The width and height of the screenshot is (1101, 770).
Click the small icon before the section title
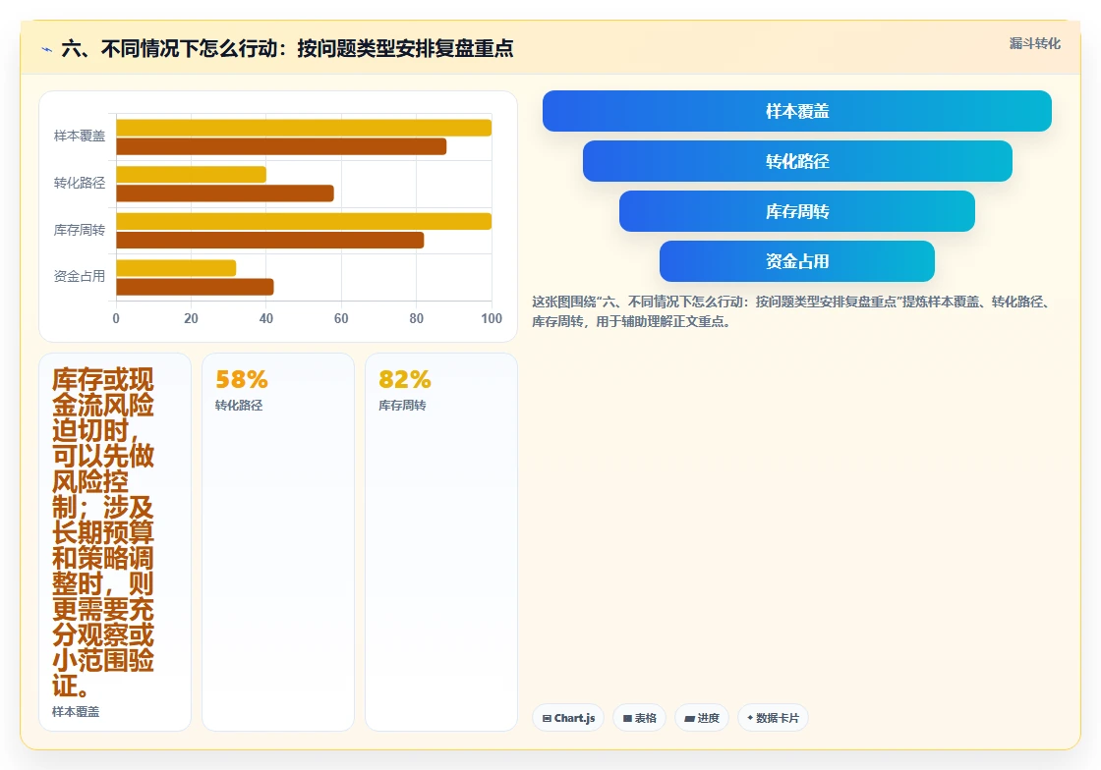(46, 50)
